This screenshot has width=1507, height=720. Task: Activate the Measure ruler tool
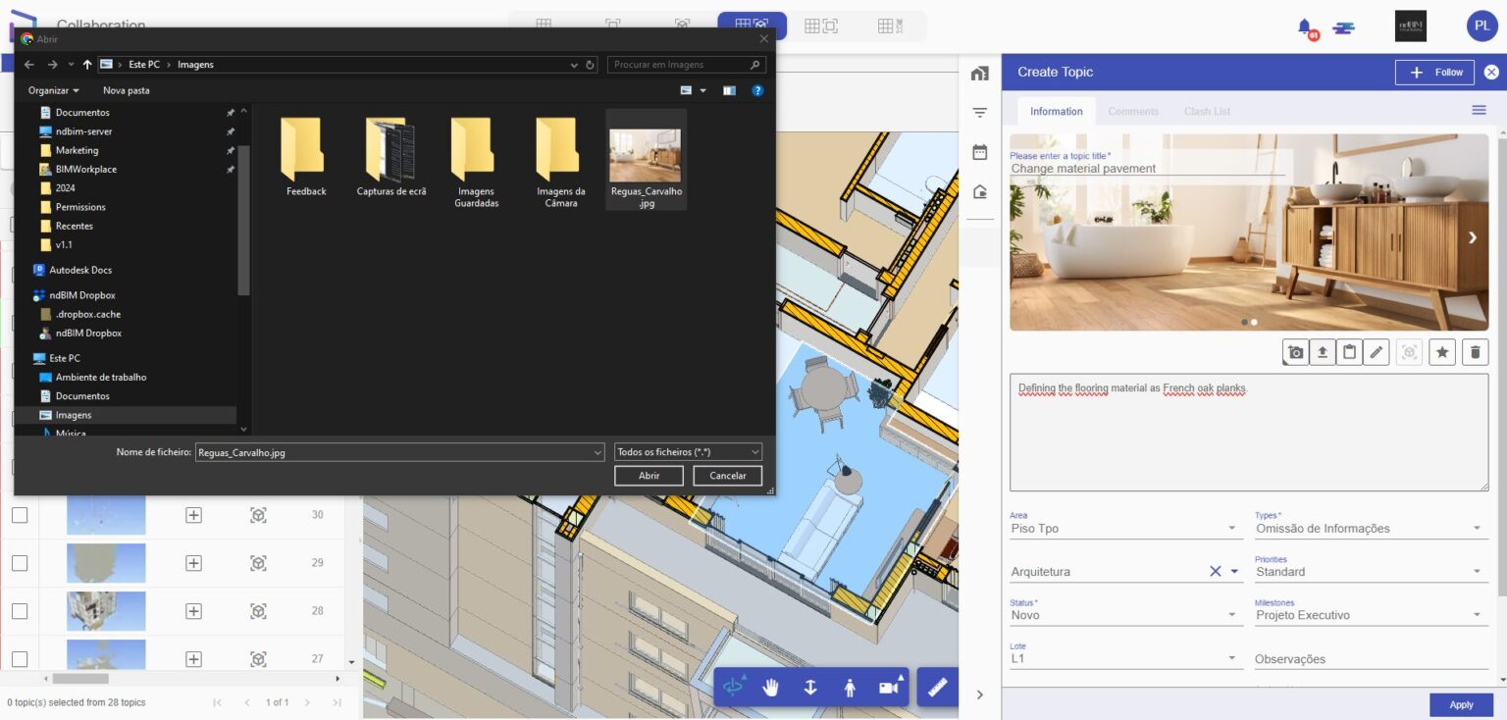coord(937,687)
